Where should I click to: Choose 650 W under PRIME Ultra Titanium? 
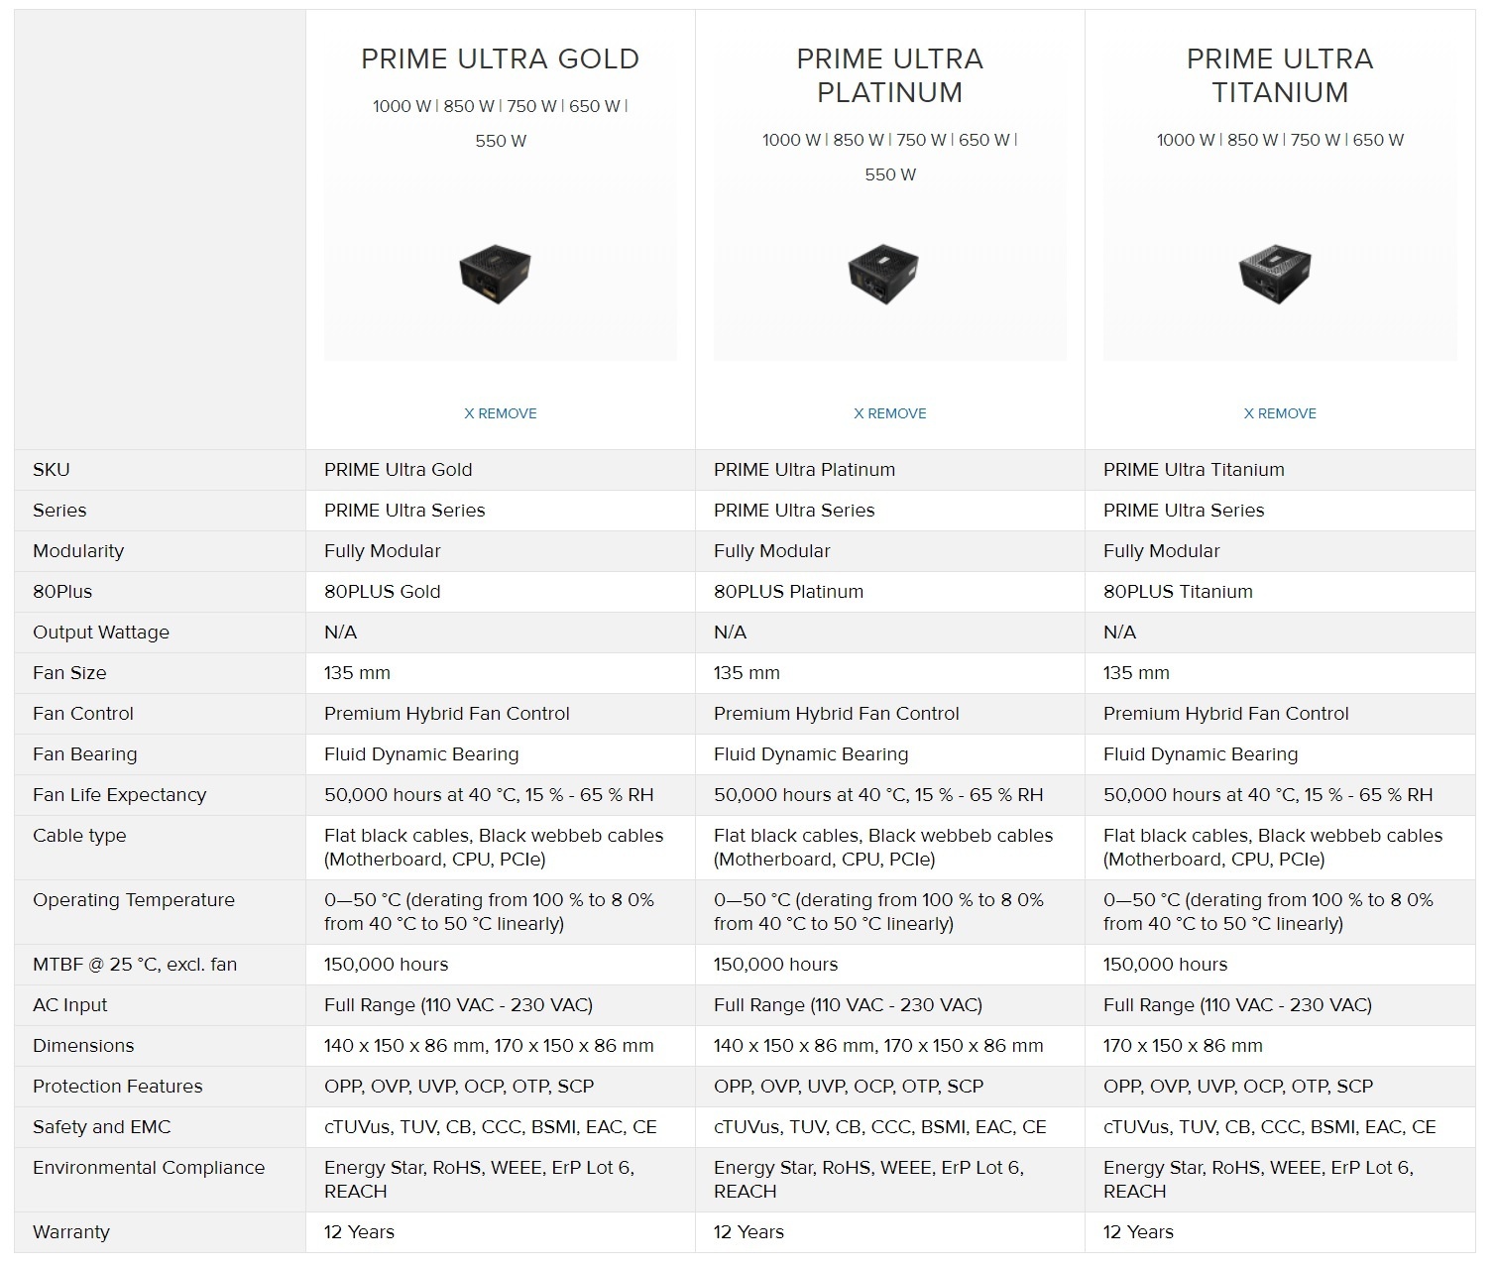coord(1378,141)
